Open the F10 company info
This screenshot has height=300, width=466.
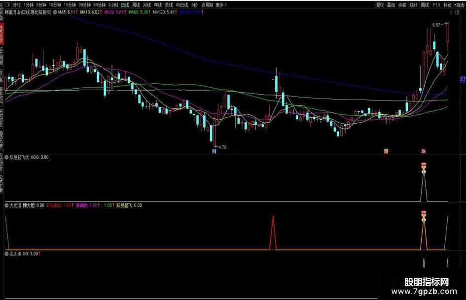[436, 5]
